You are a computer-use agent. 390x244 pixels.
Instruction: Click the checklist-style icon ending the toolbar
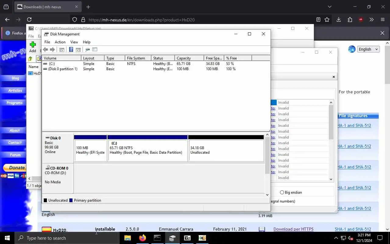pyautogui.click(x=95, y=50)
